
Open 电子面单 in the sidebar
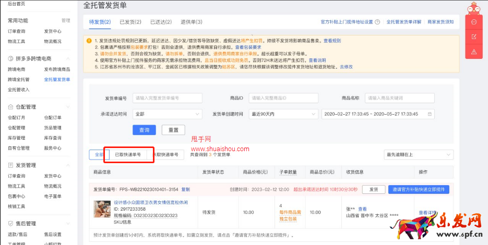click(x=53, y=196)
